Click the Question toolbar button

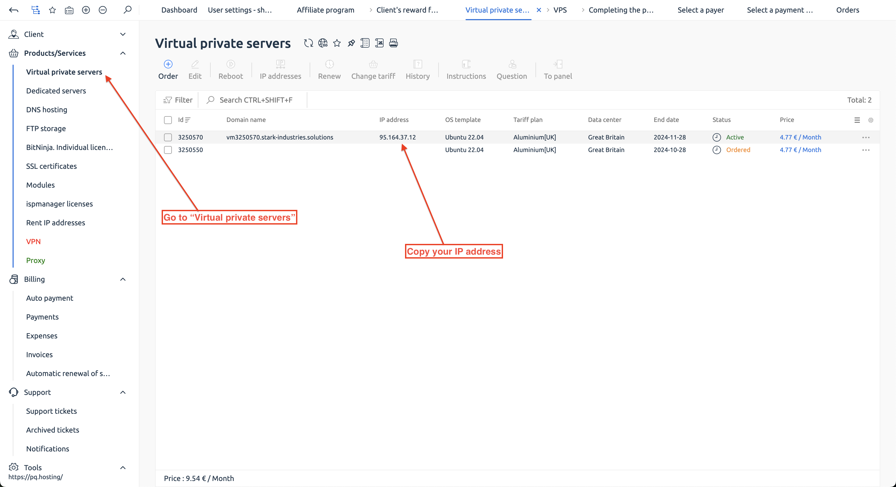pyautogui.click(x=512, y=70)
